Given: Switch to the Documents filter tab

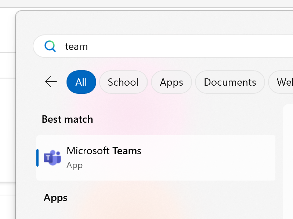Looking at the screenshot, I should pos(230,82).
